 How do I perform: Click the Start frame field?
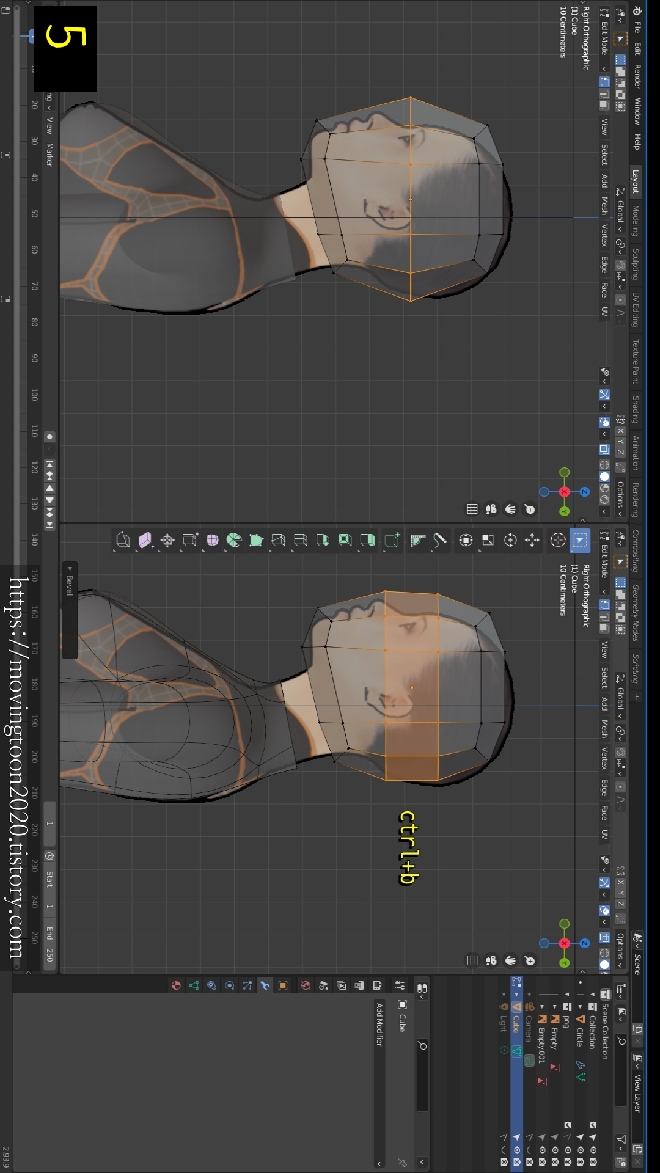50,890
